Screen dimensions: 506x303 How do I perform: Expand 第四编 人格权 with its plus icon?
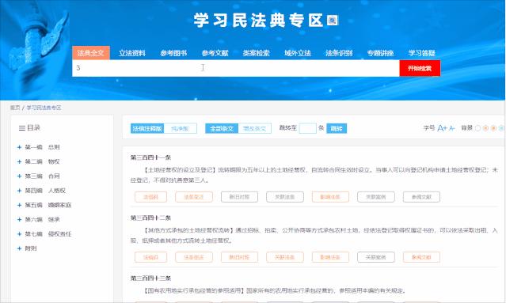click(19, 191)
